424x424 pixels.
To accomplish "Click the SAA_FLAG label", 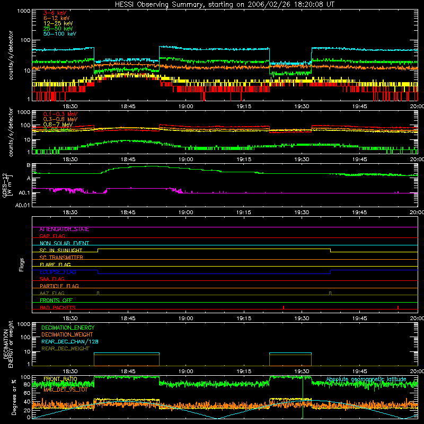I will [x=52, y=279].
